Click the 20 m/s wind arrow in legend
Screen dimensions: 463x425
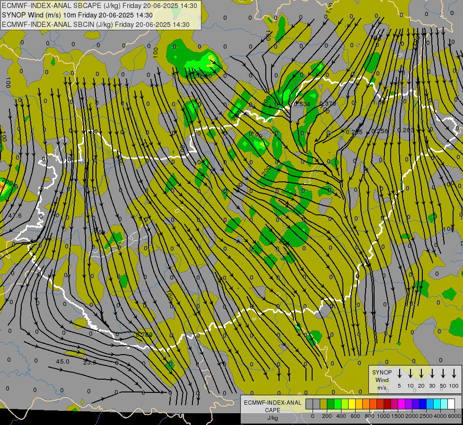click(x=421, y=374)
